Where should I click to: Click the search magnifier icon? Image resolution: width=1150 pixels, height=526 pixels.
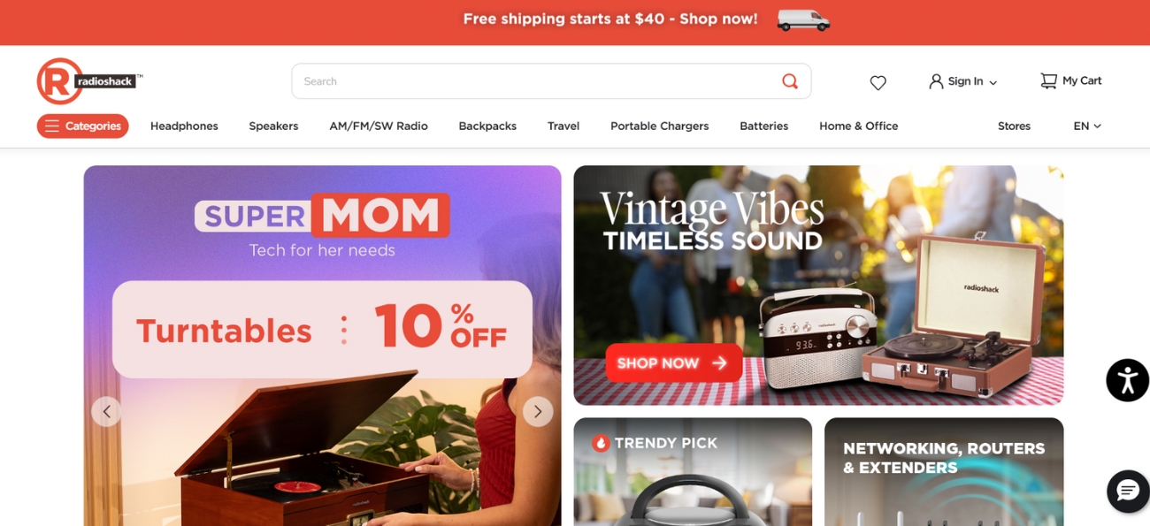coord(790,81)
